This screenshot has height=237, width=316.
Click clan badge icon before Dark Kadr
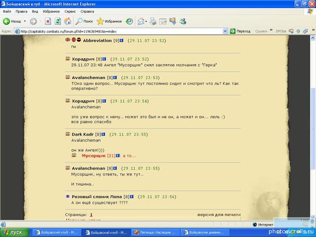click(x=68, y=134)
